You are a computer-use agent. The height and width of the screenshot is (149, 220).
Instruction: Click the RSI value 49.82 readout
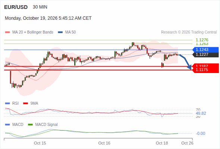201,113
